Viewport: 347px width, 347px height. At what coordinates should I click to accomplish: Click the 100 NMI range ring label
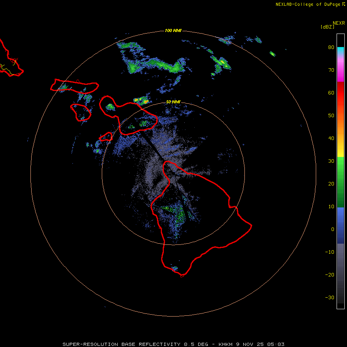click(x=173, y=30)
